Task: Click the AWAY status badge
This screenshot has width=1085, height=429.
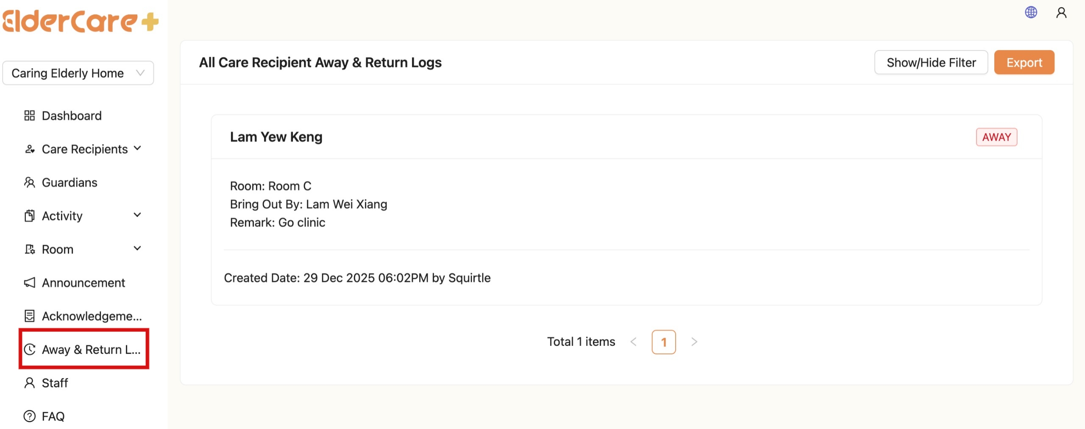Action: (x=996, y=136)
